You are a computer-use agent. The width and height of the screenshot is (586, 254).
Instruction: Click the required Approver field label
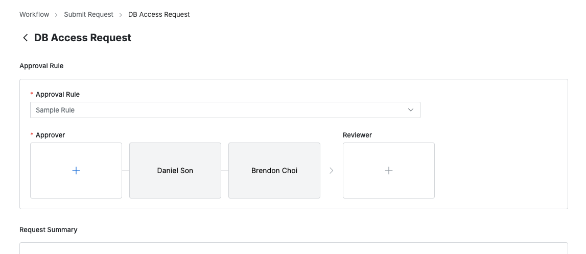[50, 135]
